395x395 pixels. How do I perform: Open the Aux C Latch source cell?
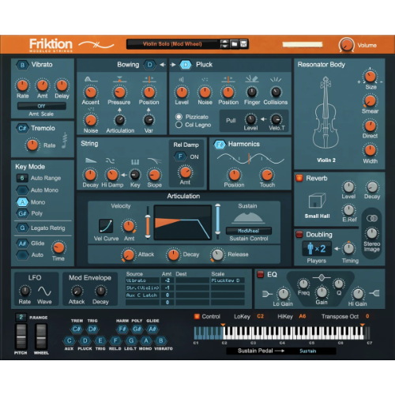142,295
